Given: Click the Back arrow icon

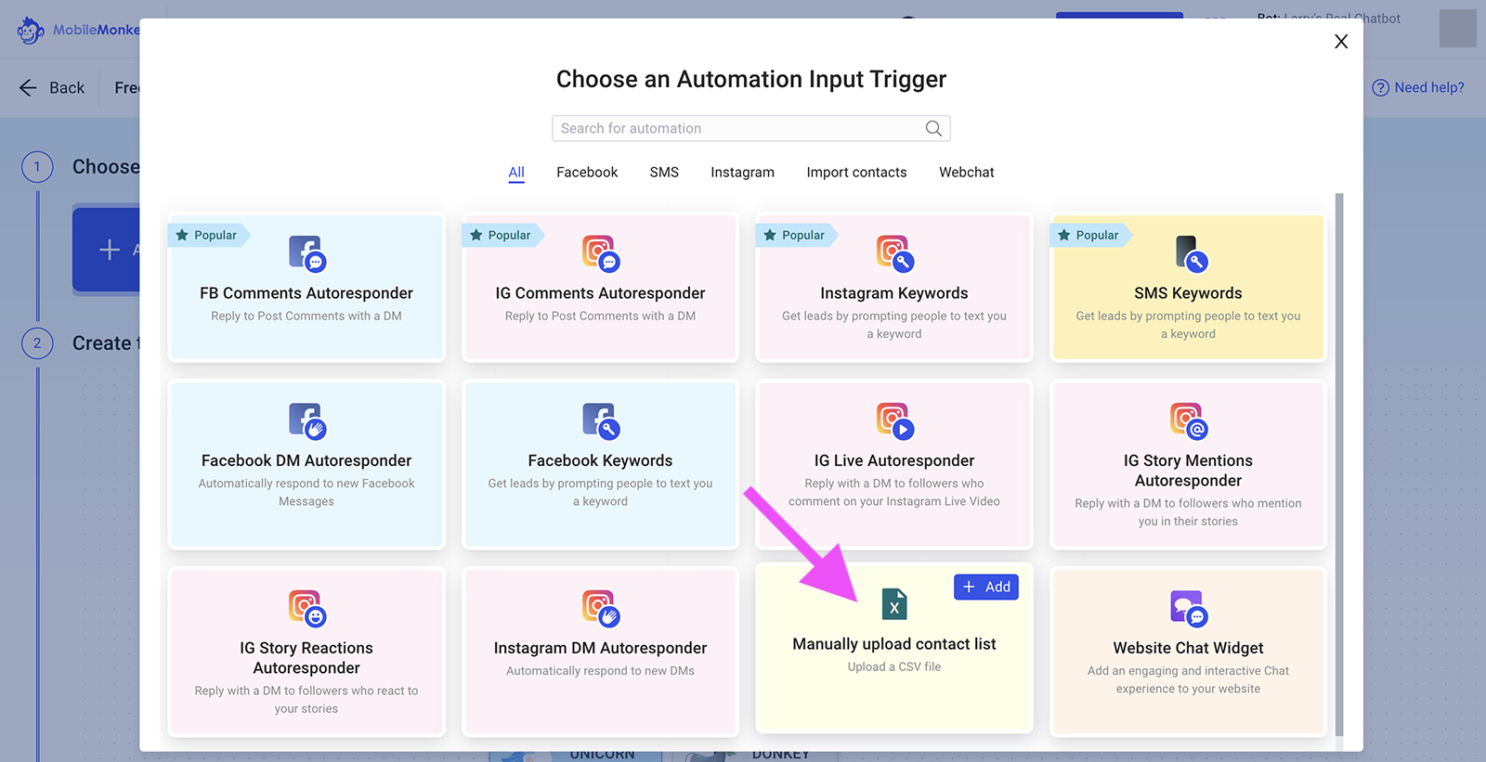Looking at the screenshot, I should coord(28,87).
